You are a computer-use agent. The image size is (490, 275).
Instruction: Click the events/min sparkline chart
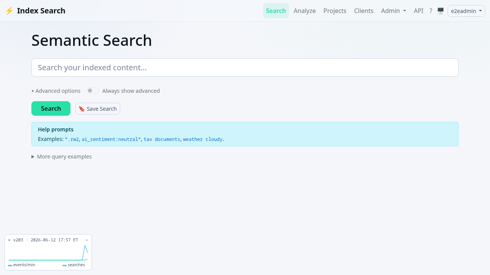tap(48, 252)
